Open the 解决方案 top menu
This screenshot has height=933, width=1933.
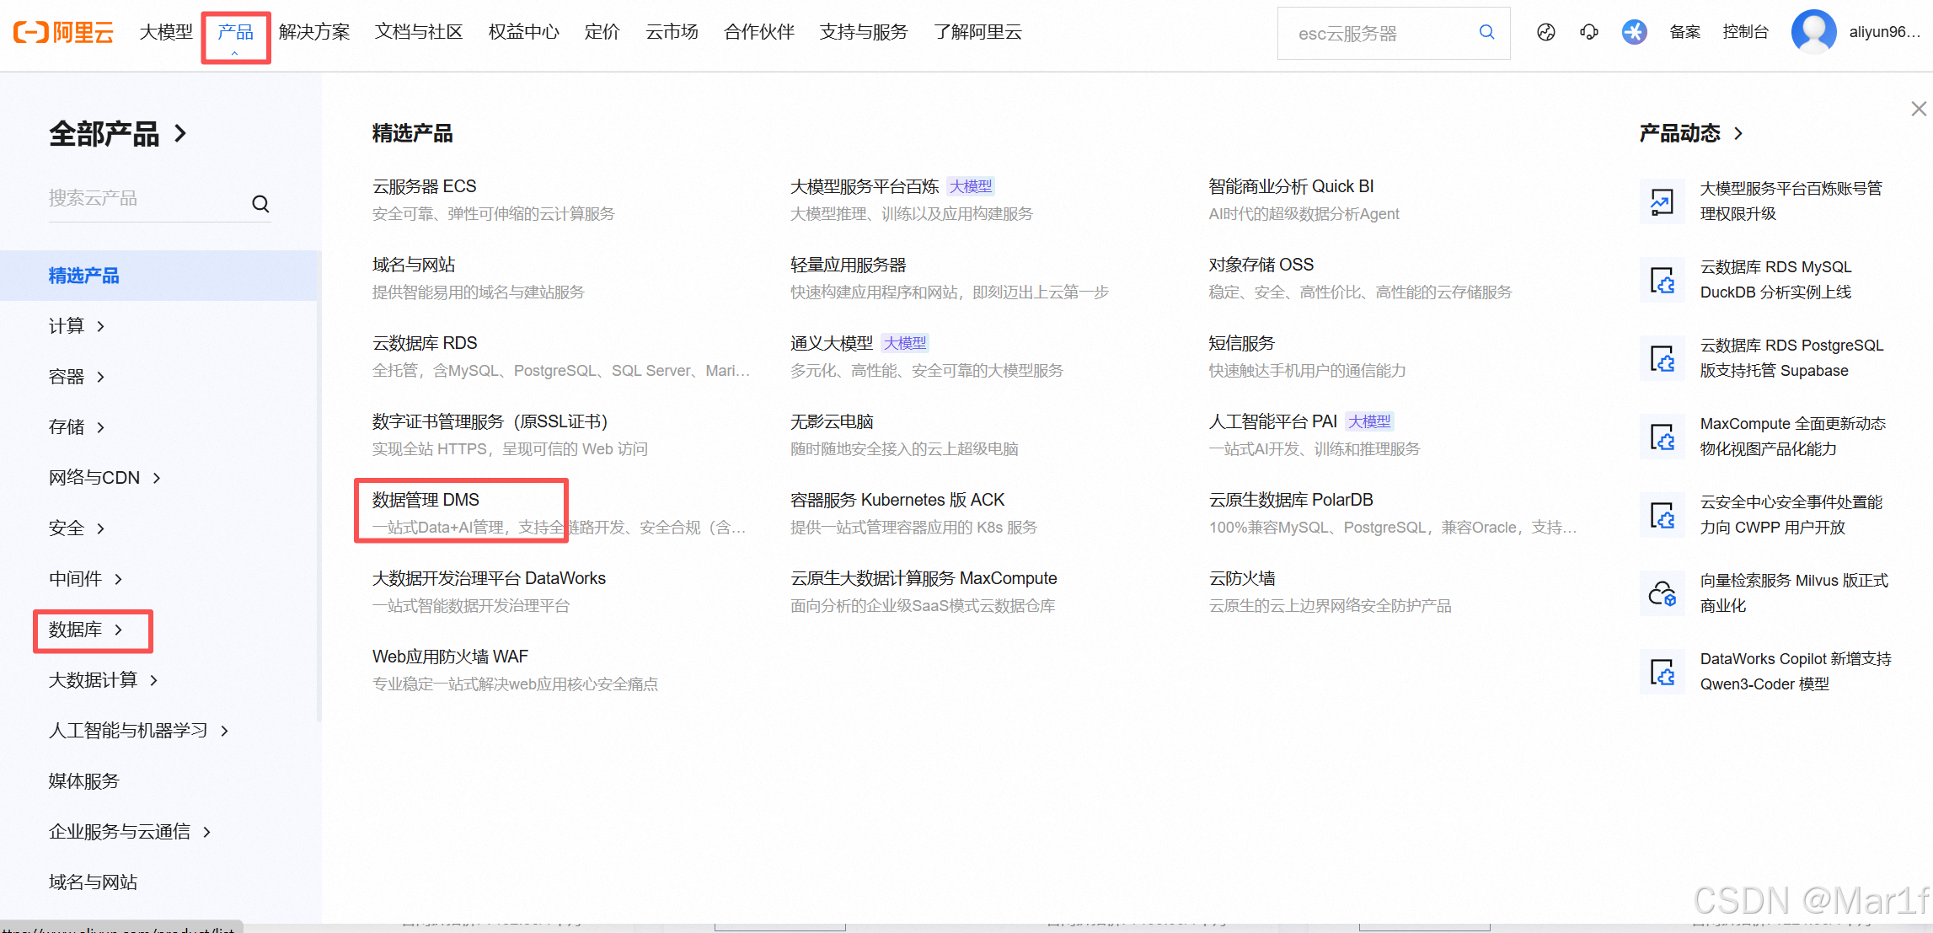coord(314,32)
